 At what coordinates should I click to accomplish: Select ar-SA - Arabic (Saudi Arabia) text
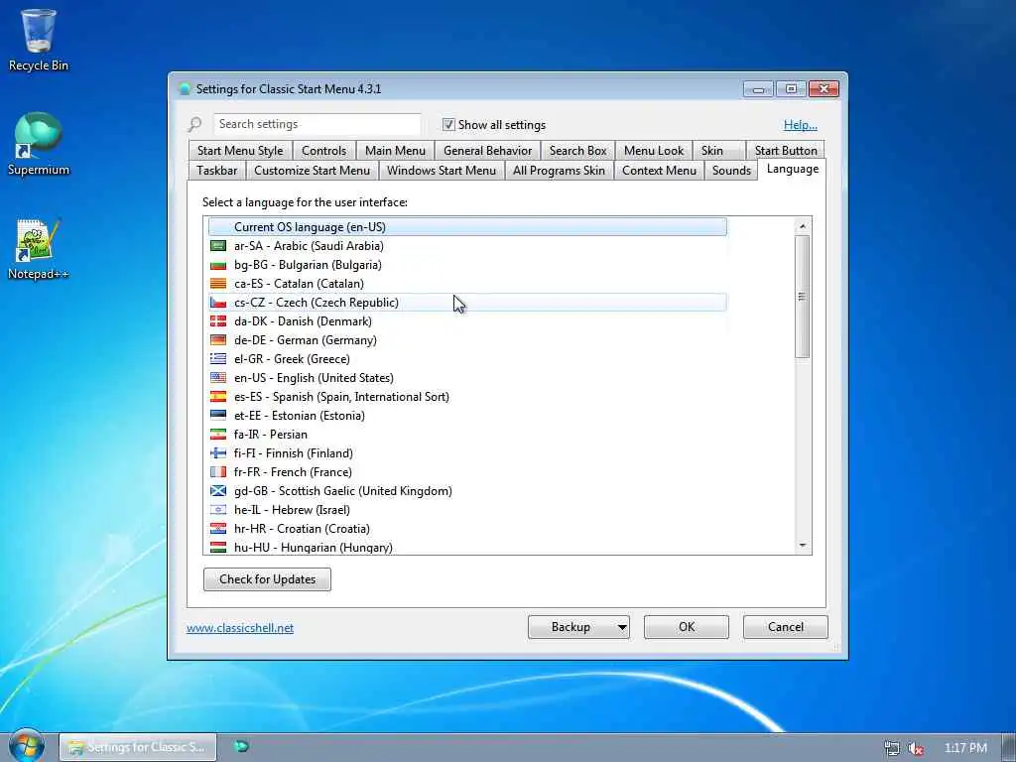tap(310, 246)
